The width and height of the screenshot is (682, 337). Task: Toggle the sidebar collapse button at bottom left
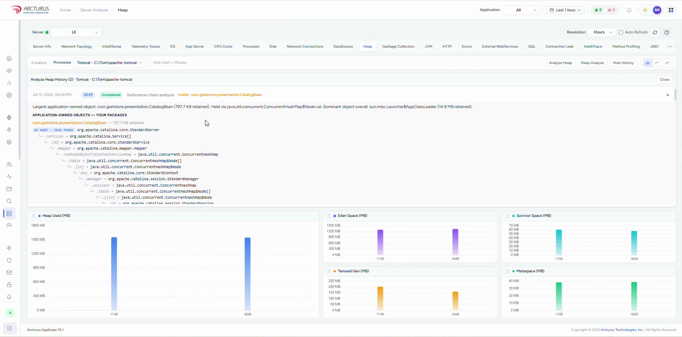tap(10, 328)
